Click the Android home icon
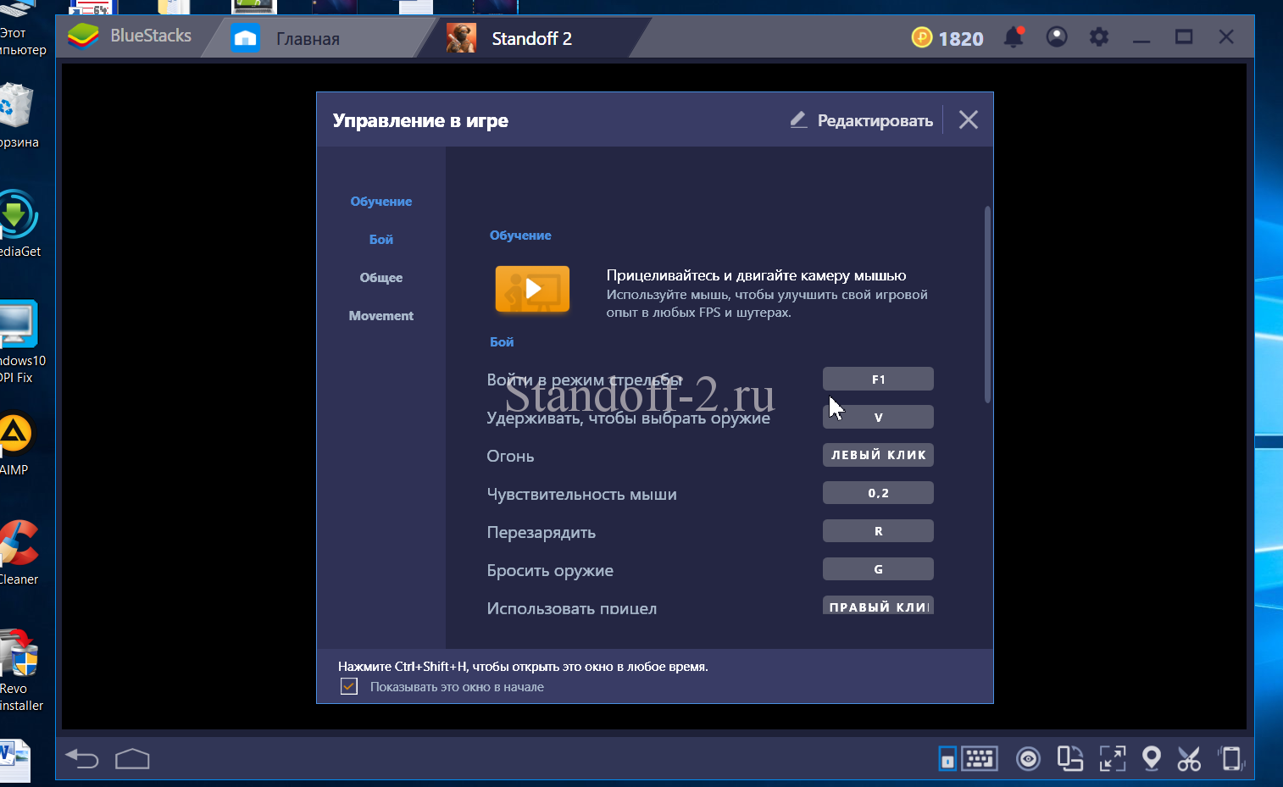This screenshot has height=787, width=1283. coord(132,758)
